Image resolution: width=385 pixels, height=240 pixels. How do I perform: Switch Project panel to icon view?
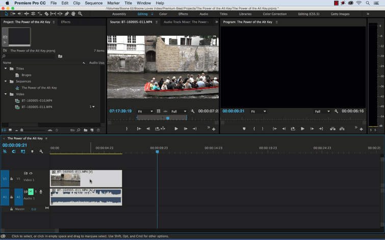(x=10, y=130)
